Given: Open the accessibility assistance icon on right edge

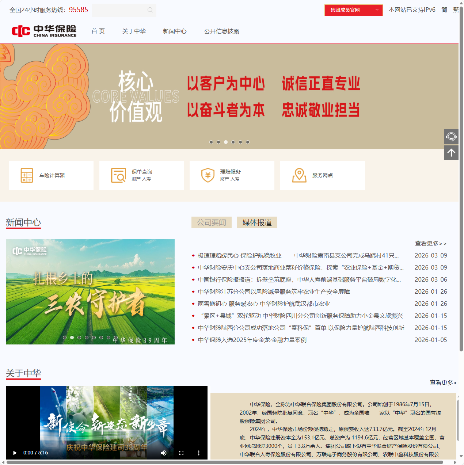Looking at the screenshot, I should click(451, 136).
